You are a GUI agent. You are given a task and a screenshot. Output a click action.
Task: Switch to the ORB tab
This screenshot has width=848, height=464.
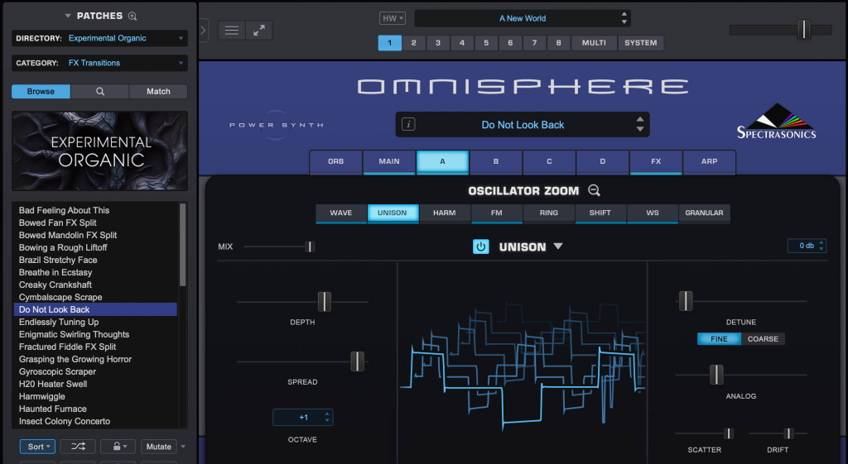coord(336,161)
